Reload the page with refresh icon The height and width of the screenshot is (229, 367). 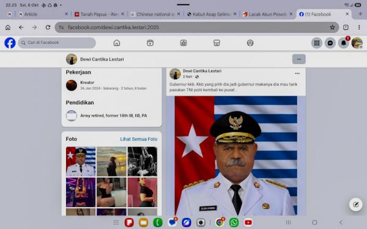click(48, 27)
